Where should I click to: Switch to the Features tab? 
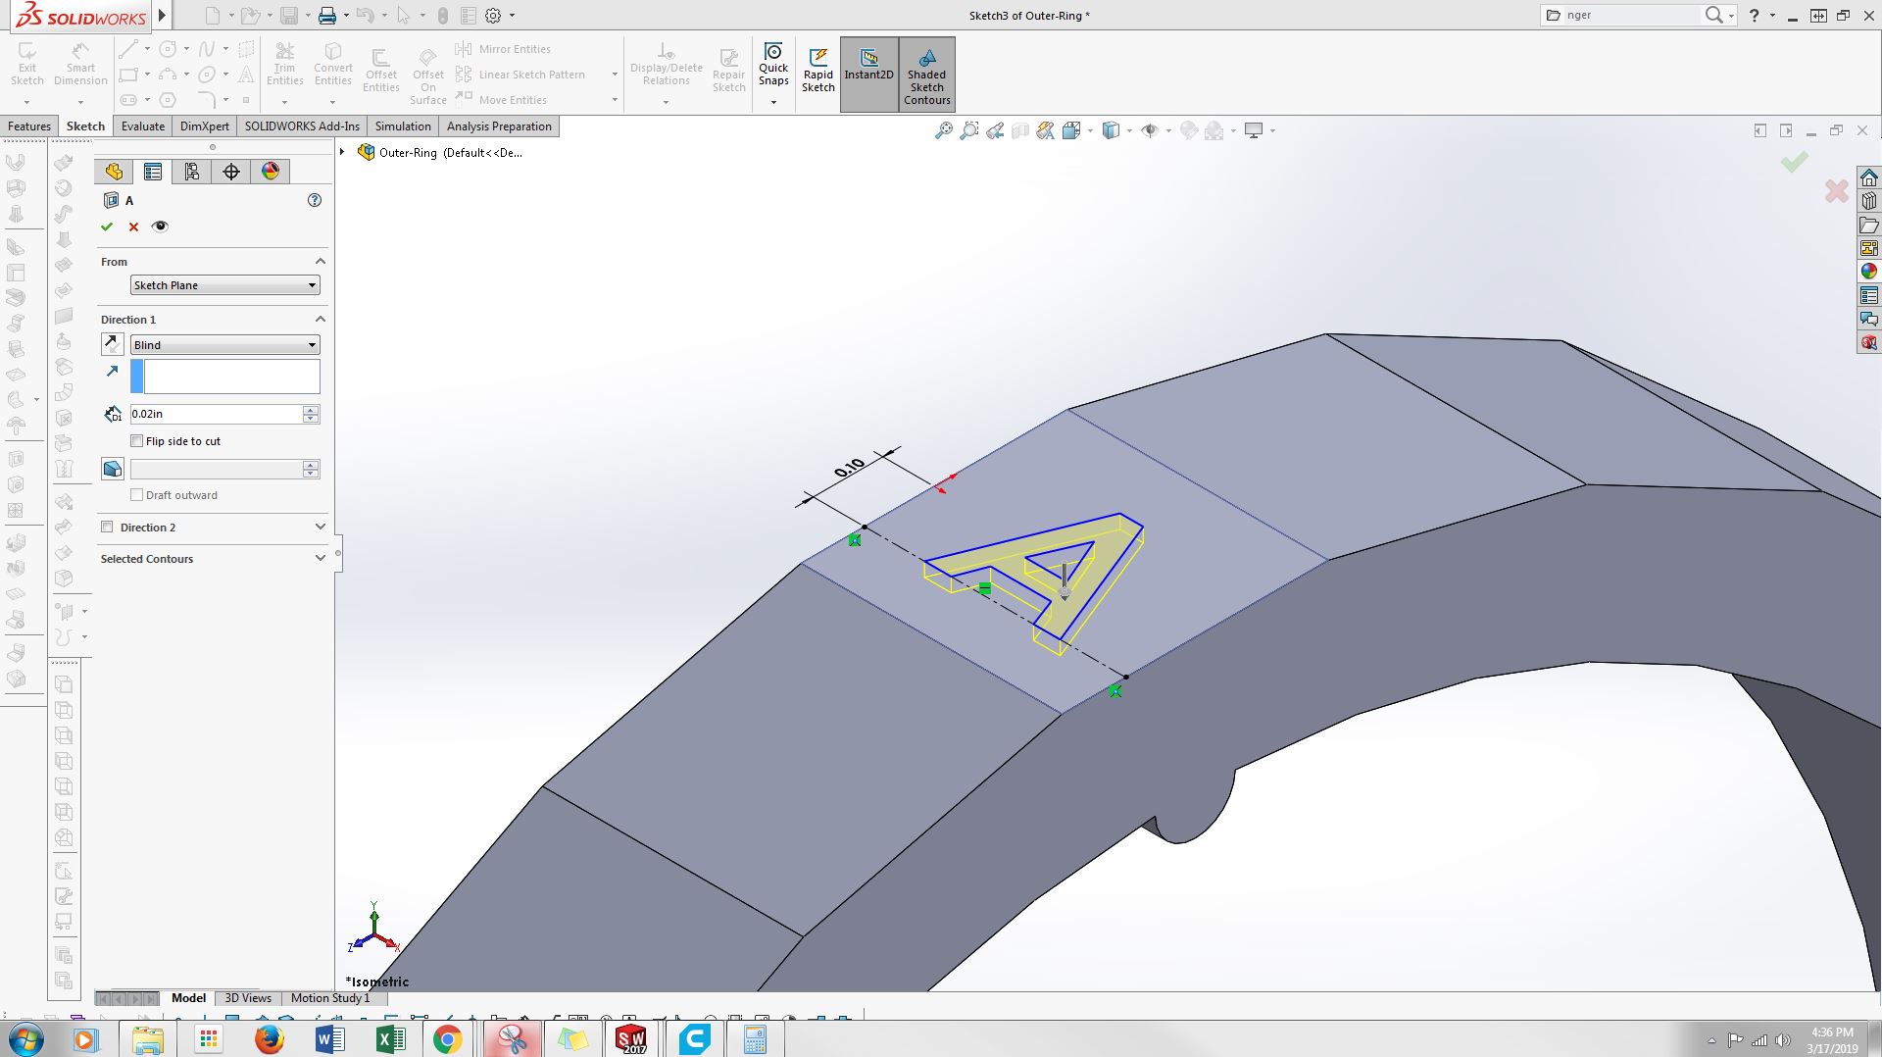coord(29,126)
